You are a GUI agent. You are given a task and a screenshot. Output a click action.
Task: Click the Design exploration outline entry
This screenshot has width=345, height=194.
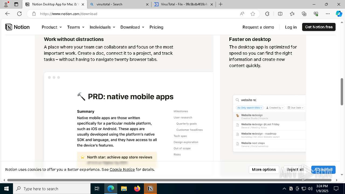pos(186,142)
